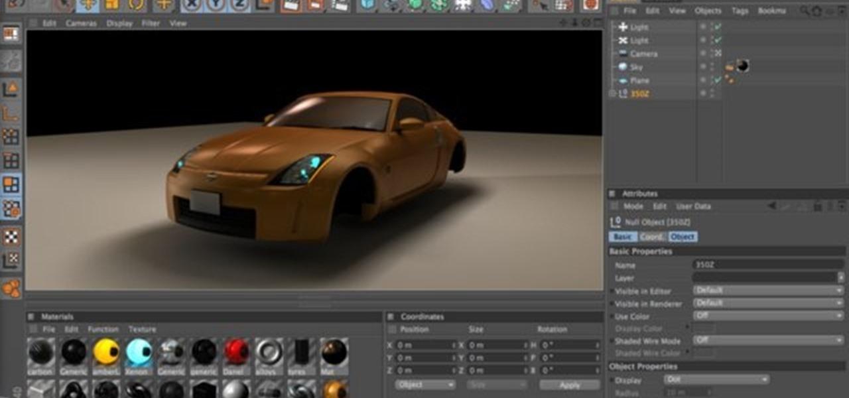Click the Name field containing 350Z
Screen dimensions: 849x398
click(768, 265)
